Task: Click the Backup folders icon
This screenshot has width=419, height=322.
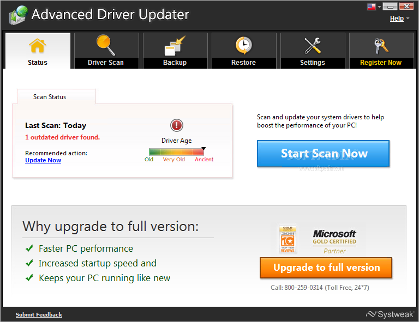Action: click(x=175, y=46)
